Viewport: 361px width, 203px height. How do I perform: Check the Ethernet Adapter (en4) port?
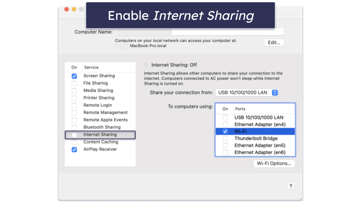click(225, 124)
